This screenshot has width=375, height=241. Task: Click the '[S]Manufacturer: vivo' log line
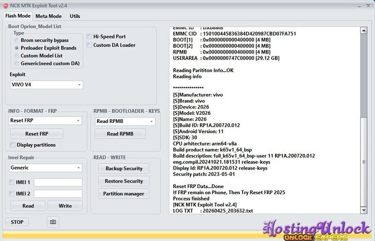[x=198, y=95]
